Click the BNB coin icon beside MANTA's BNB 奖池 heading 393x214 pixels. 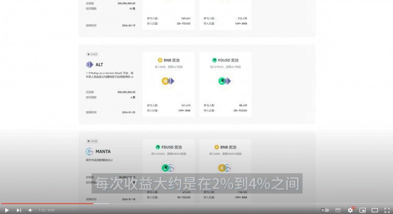tap(216, 147)
